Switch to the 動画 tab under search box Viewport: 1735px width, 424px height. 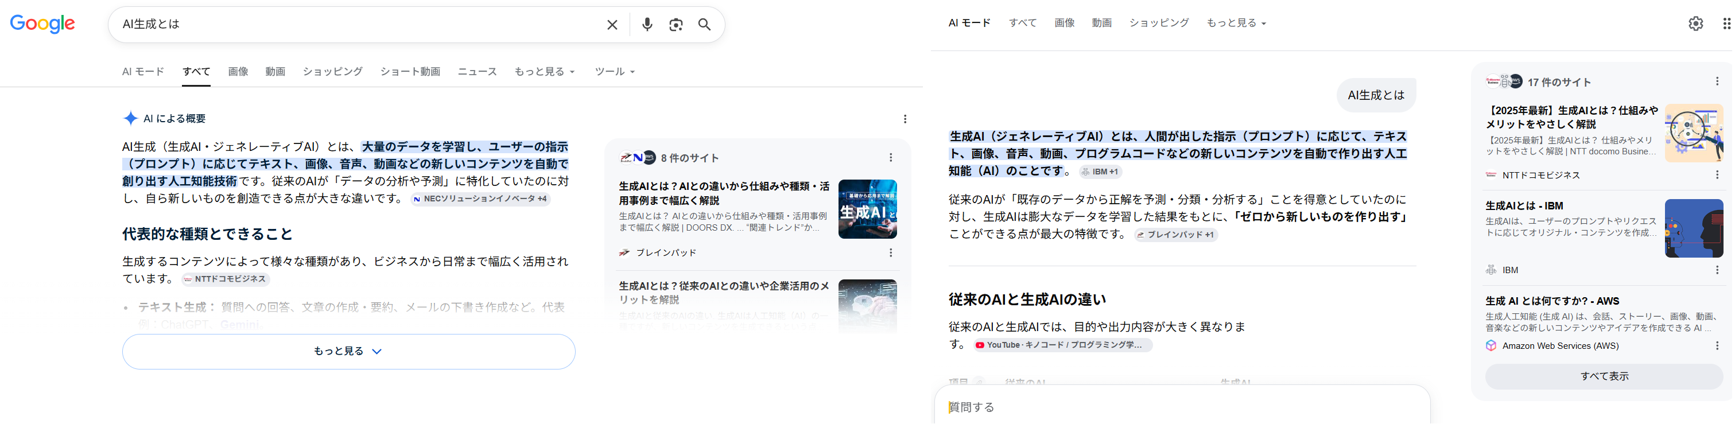pos(275,71)
